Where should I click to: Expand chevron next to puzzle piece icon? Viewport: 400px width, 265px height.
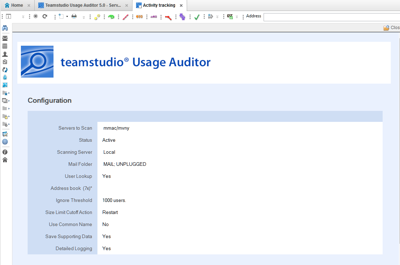[217, 17]
